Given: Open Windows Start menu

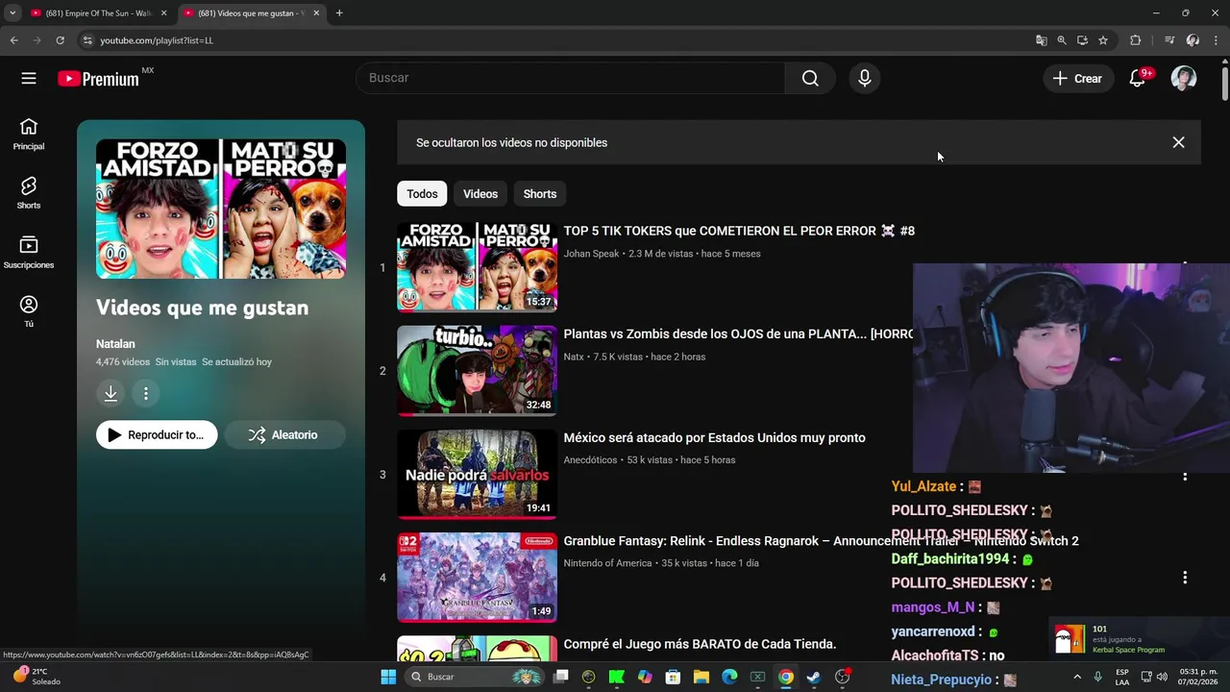Looking at the screenshot, I should [x=388, y=677].
